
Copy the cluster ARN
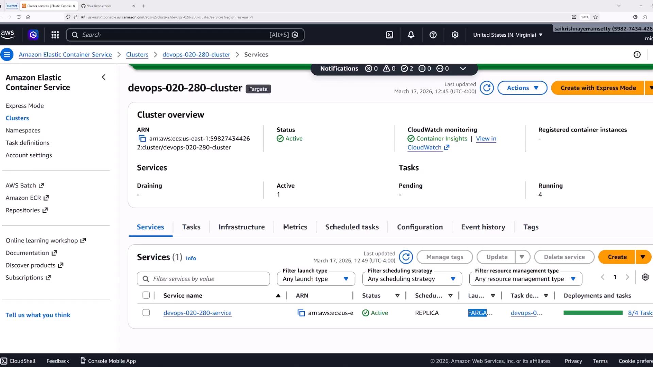point(142,139)
